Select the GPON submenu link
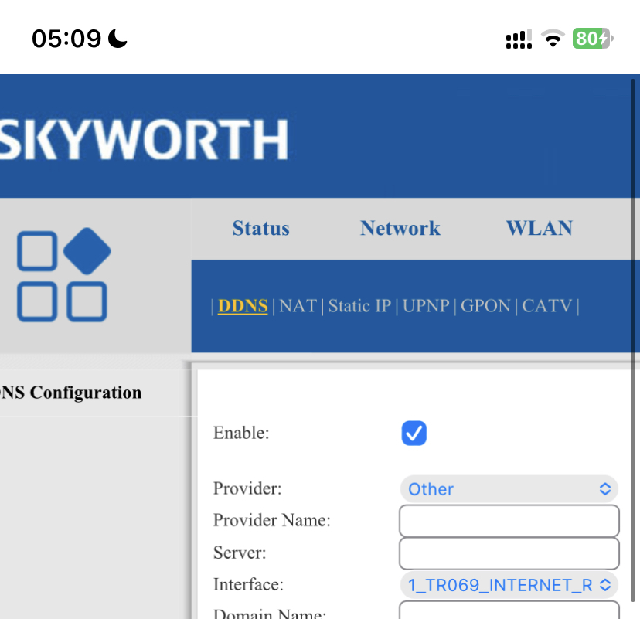 [485, 306]
